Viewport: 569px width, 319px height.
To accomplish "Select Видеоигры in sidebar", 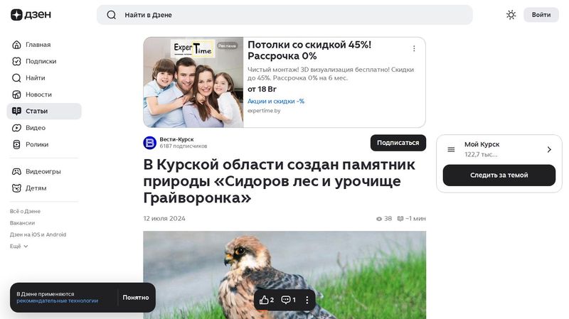I will pos(44,171).
